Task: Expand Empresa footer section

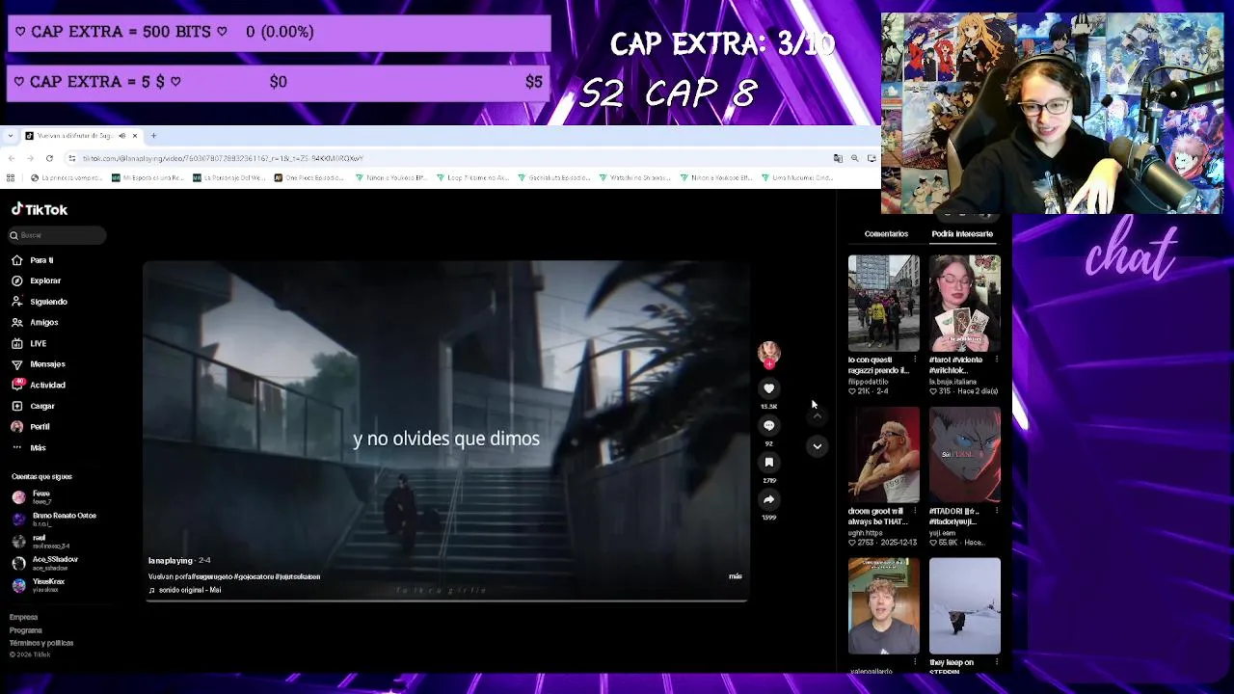Action: 23,617
